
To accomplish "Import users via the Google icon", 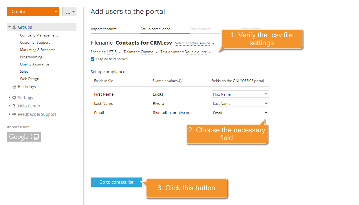I will pyautogui.click(x=24, y=137).
